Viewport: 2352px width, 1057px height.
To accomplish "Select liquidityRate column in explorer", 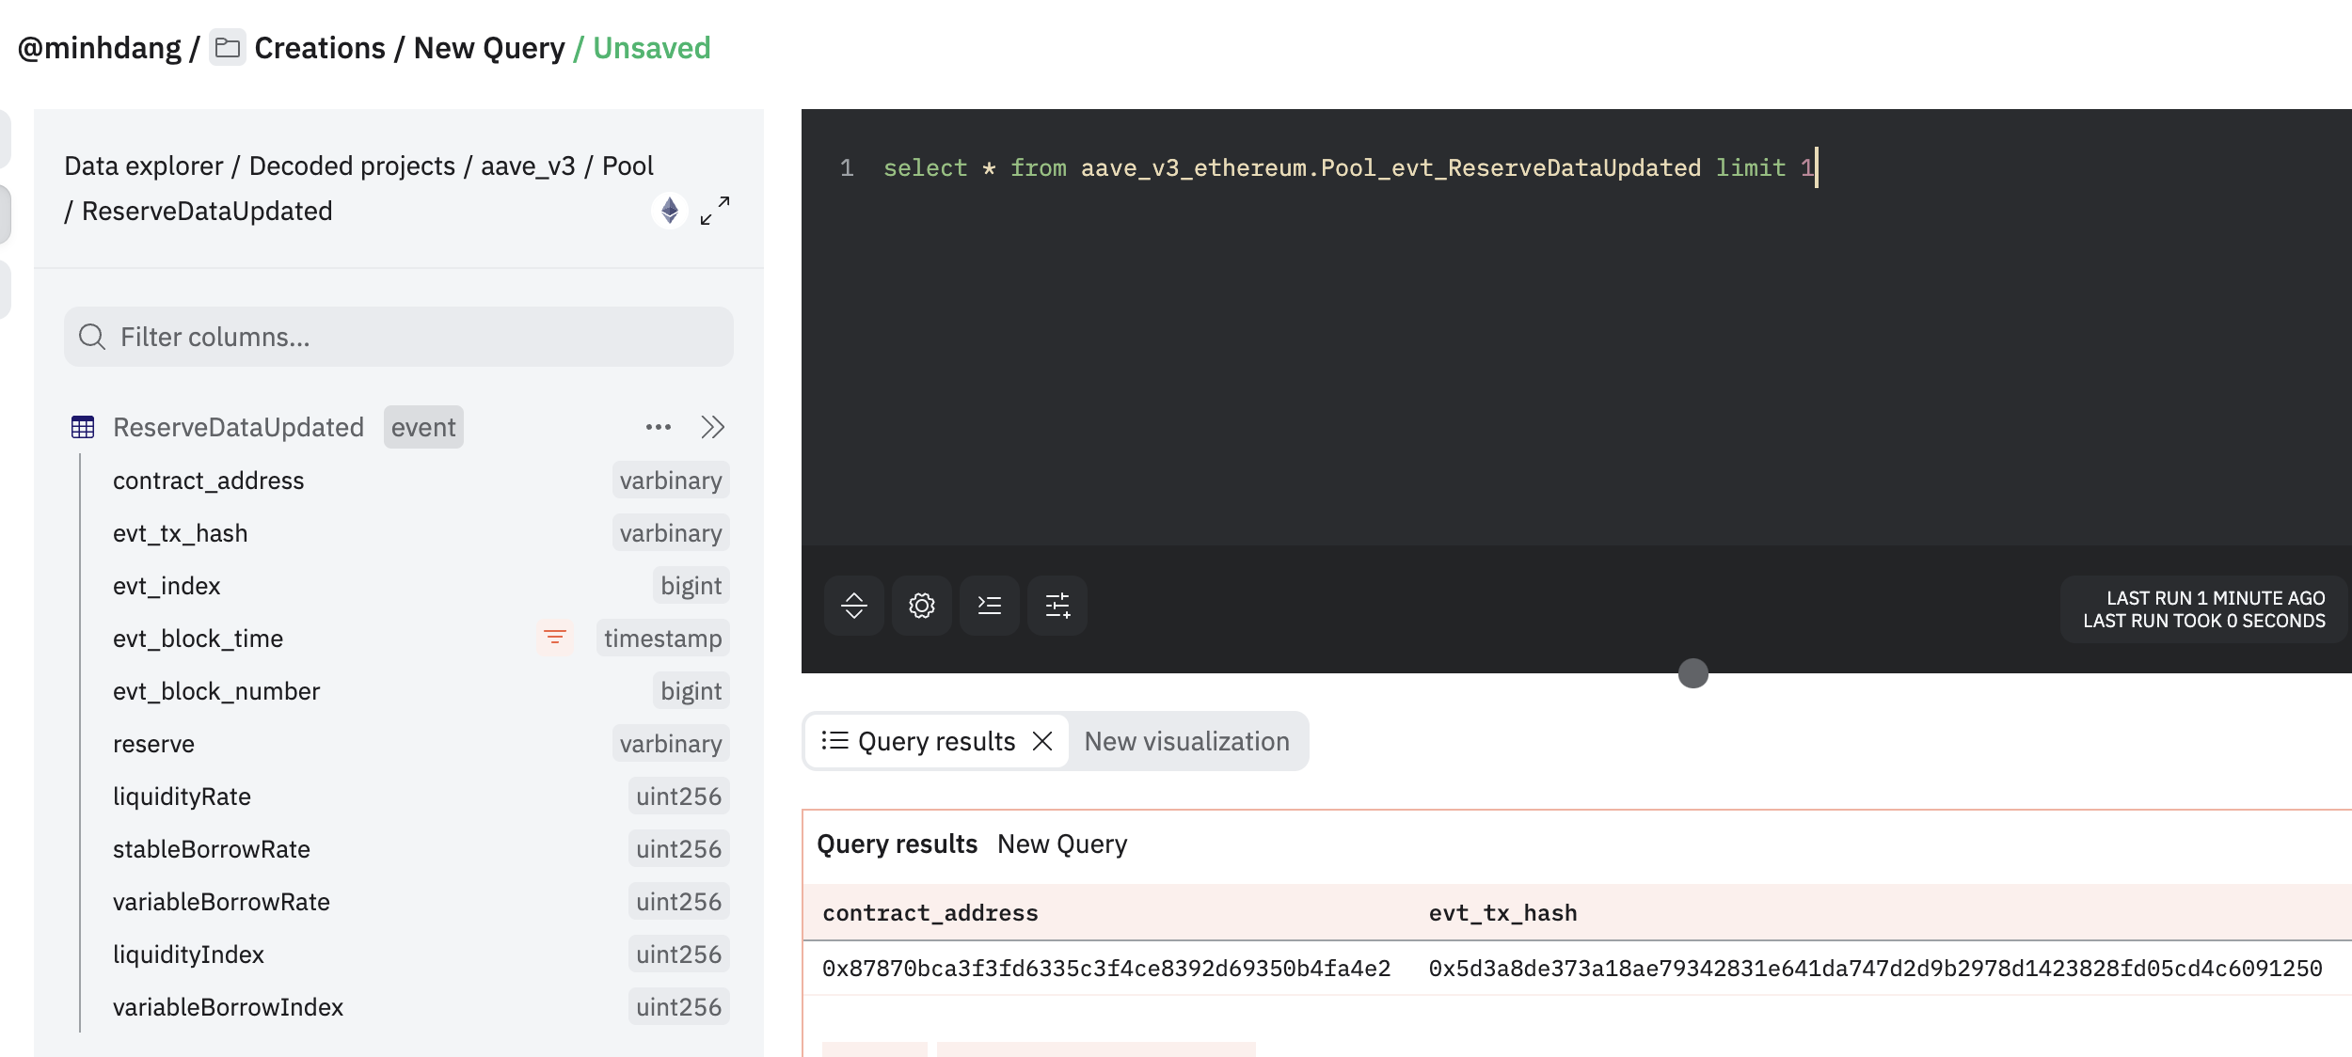I will (x=182, y=797).
